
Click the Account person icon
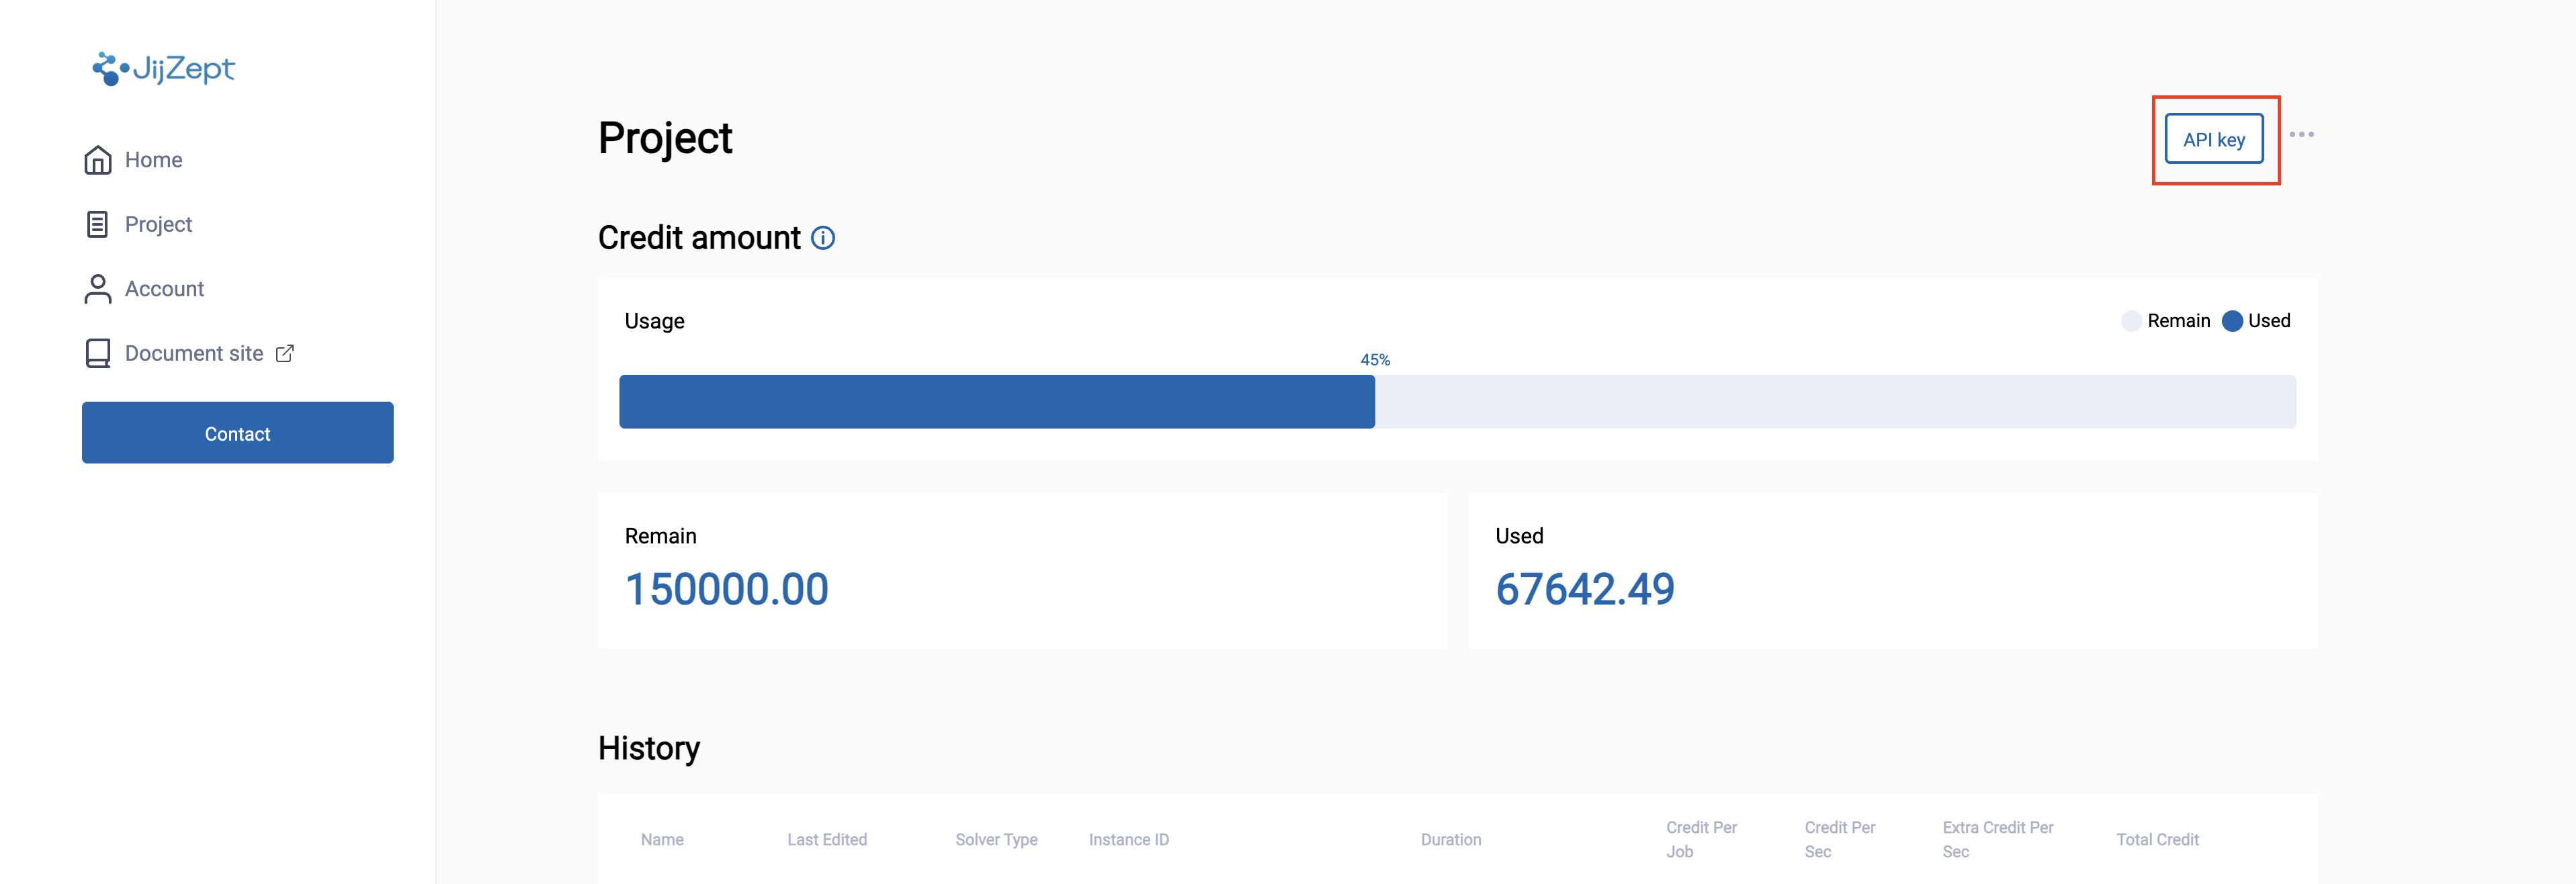pos(98,289)
